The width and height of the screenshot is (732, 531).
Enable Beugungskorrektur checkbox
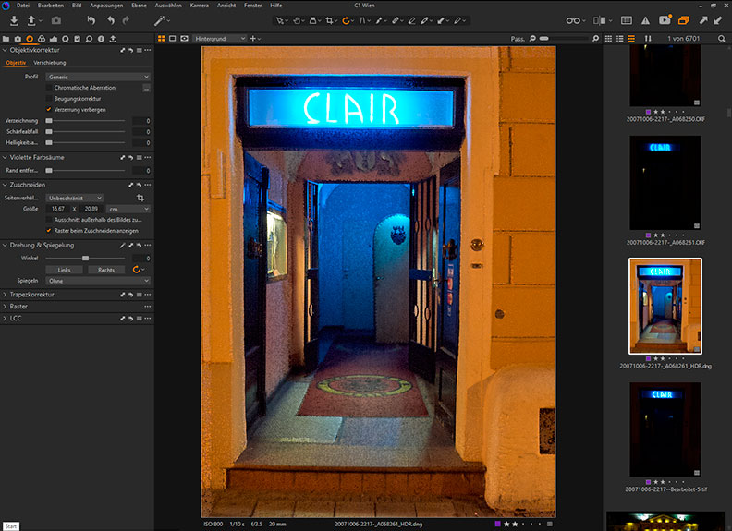coord(49,99)
